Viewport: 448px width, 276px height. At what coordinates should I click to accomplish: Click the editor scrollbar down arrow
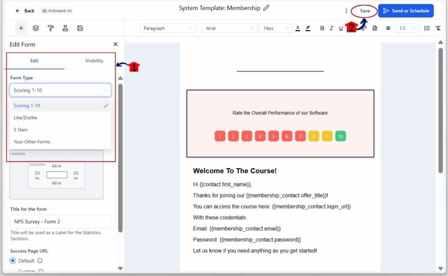(x=440, y=268)
